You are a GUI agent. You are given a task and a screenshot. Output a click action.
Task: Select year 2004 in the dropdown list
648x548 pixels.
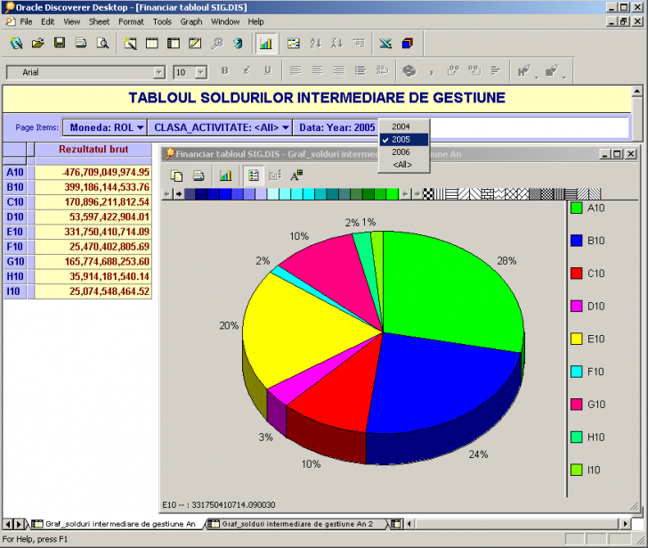pos(401,127)
